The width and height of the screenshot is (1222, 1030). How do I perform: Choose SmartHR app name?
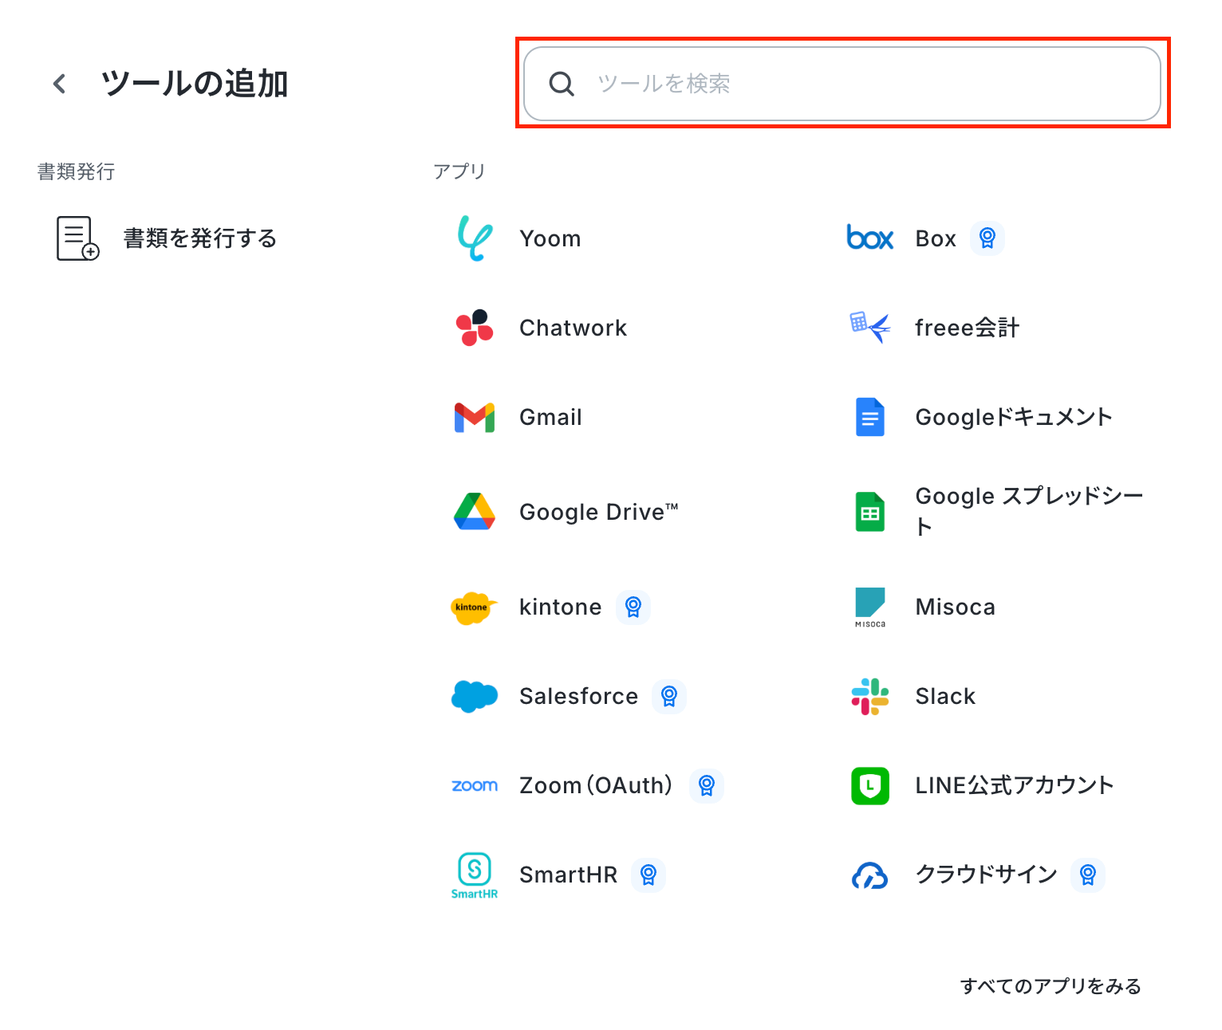pyautogui.click(x=569, y=875)
